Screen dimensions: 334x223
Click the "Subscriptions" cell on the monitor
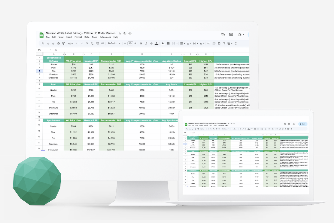pos(54,58)
